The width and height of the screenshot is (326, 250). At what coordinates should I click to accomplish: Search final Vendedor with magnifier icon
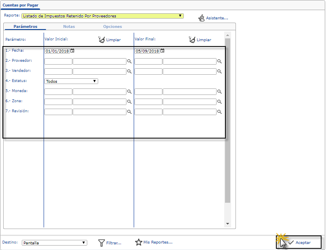[220, 71]
